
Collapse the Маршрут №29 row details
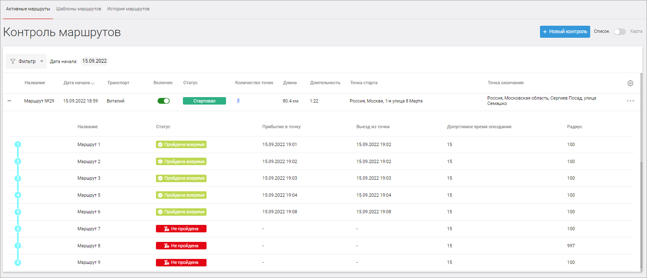click(x=10, y=101)
